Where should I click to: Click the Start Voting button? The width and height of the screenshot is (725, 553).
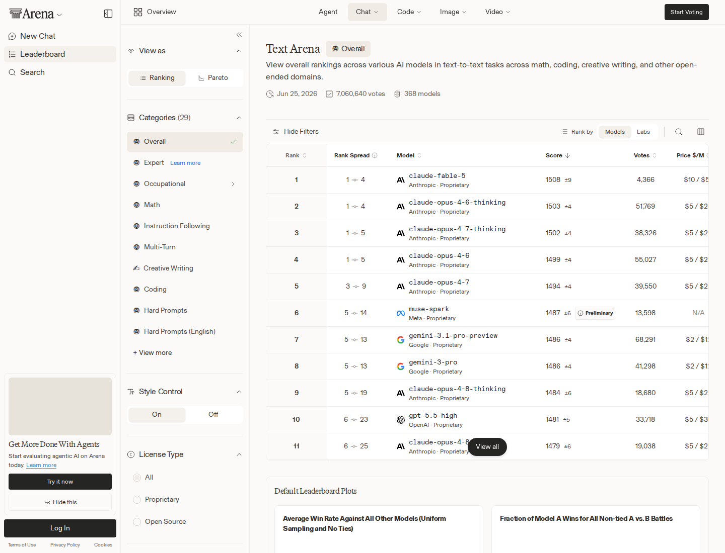[687, 12]
